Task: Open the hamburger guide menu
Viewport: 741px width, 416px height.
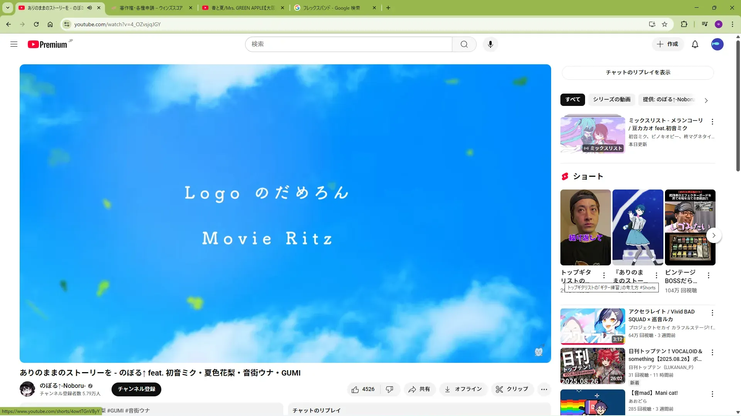Action: [x=14, y=44]
